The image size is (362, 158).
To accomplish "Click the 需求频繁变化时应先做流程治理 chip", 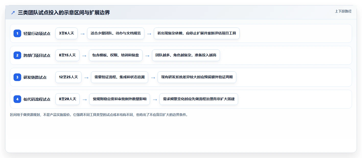I will click(199, 99).
